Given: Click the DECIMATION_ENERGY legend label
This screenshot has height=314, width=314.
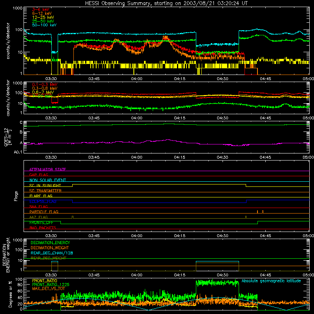Looking at the screenshot, I should [50, 243].
